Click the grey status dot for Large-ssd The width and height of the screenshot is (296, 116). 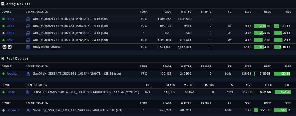3,110
